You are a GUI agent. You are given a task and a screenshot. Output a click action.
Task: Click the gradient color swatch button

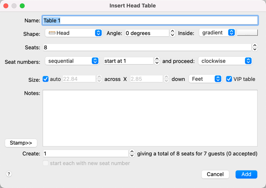click(248, 33)
